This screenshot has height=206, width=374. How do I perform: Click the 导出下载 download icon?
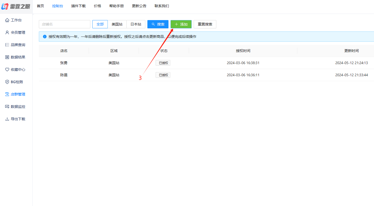coord(7,119)
